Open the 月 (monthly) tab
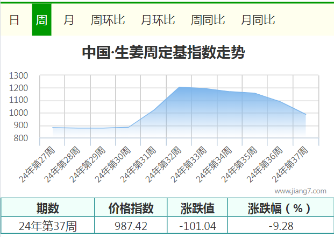 [x=69, y=20]
